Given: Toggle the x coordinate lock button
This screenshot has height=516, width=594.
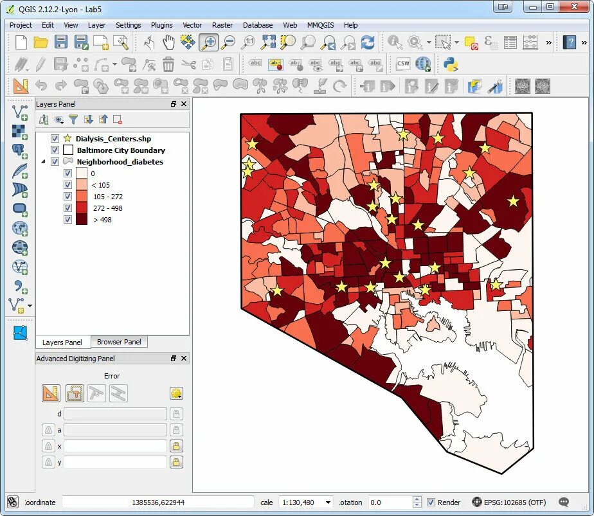Looking at the screenshot, I should [x=176, y=446].
